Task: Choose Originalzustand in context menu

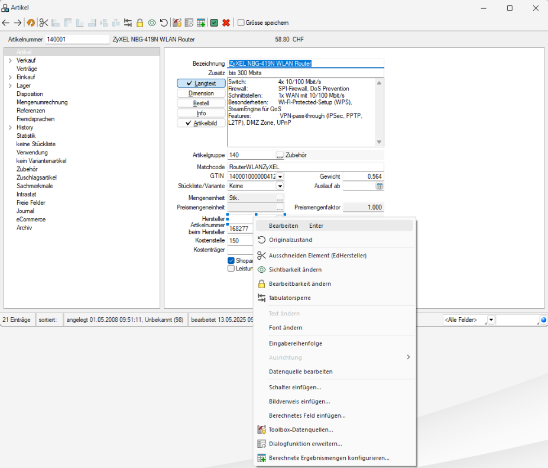Action: point(335,240)
